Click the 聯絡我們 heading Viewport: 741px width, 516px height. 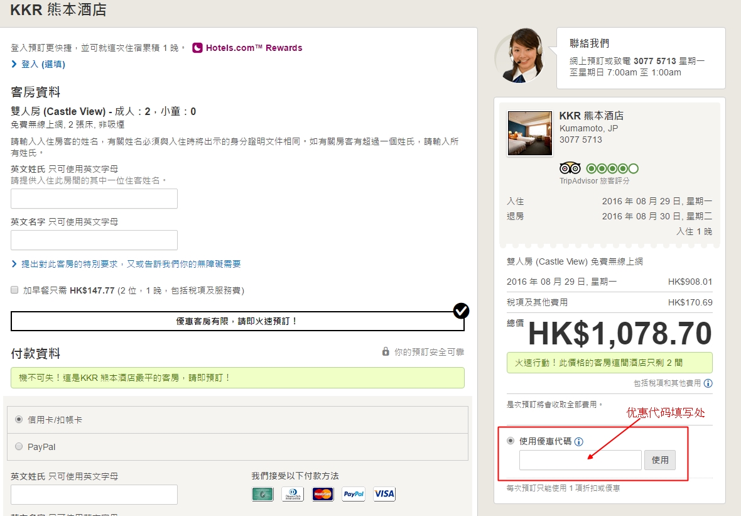point(589,43)
